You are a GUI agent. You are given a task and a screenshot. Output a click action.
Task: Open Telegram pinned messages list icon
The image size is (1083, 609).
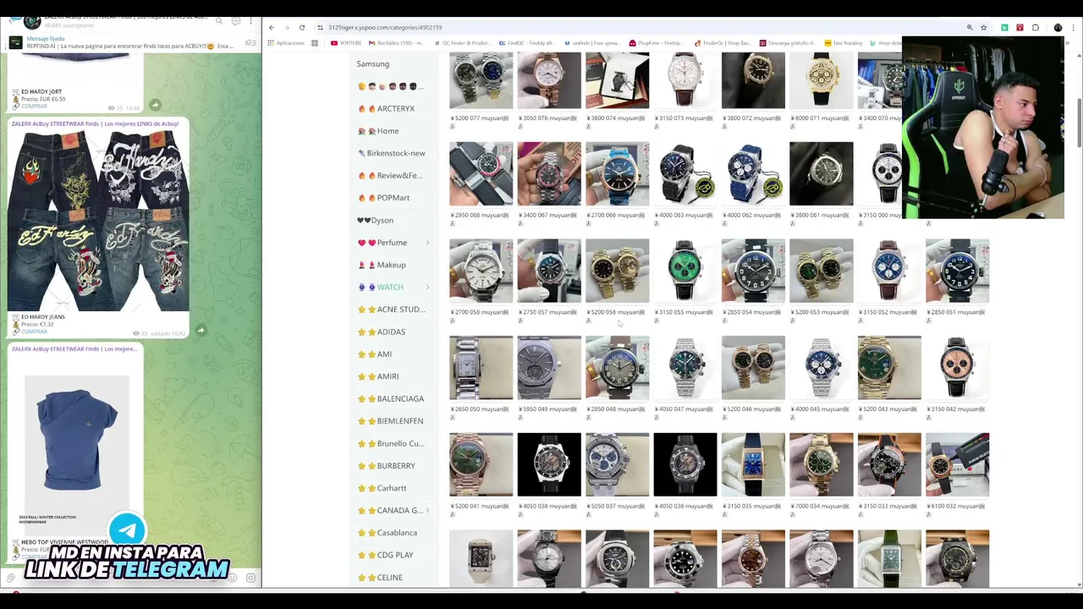tap(250, 42)
